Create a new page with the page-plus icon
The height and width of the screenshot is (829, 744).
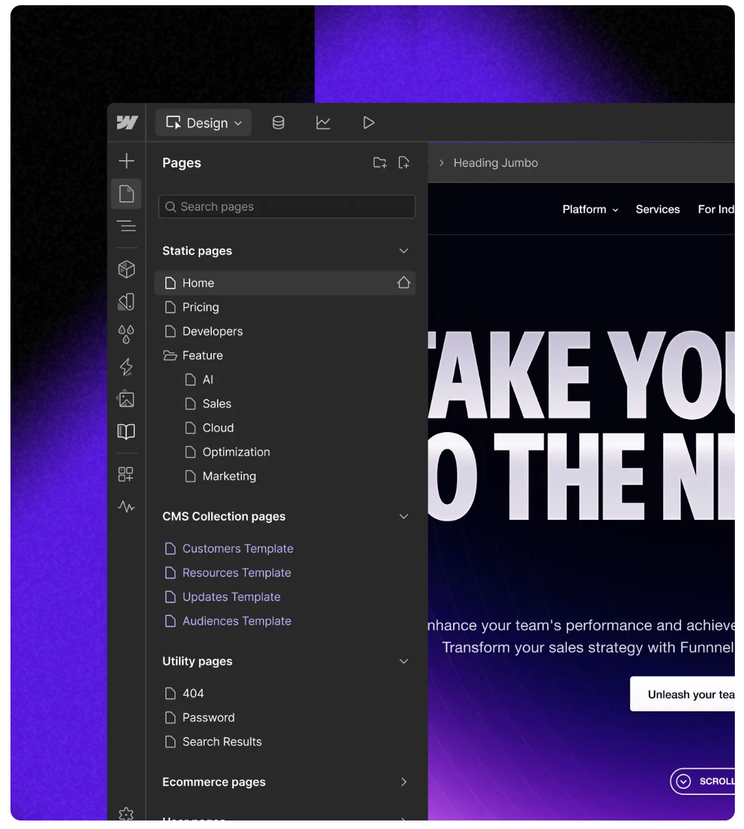pyautogui.click(x=404, y=162)
